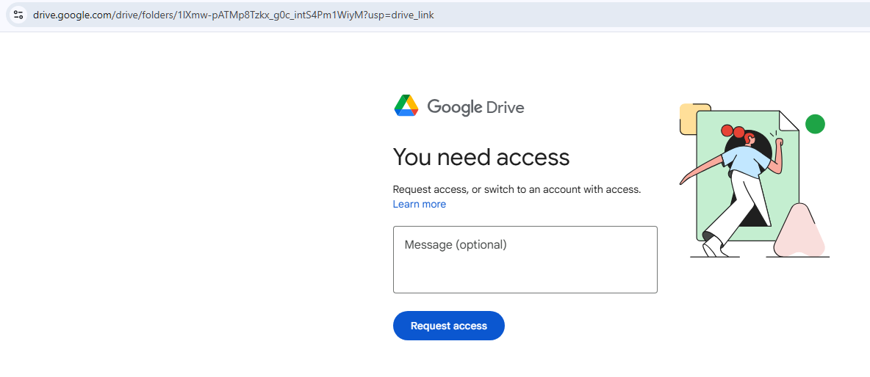Select the drive.google.com URL in address bar
This screenshot has width=870, height=377.
click(x=233, y=15)
